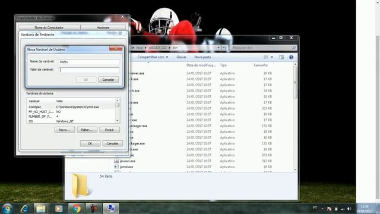This screenshot has width=380, height=214.
Task: Close the Nova Variável de Usuário dialog
Action: 116,49
